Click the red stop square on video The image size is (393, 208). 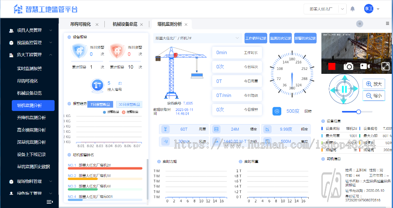pos(332,66)
